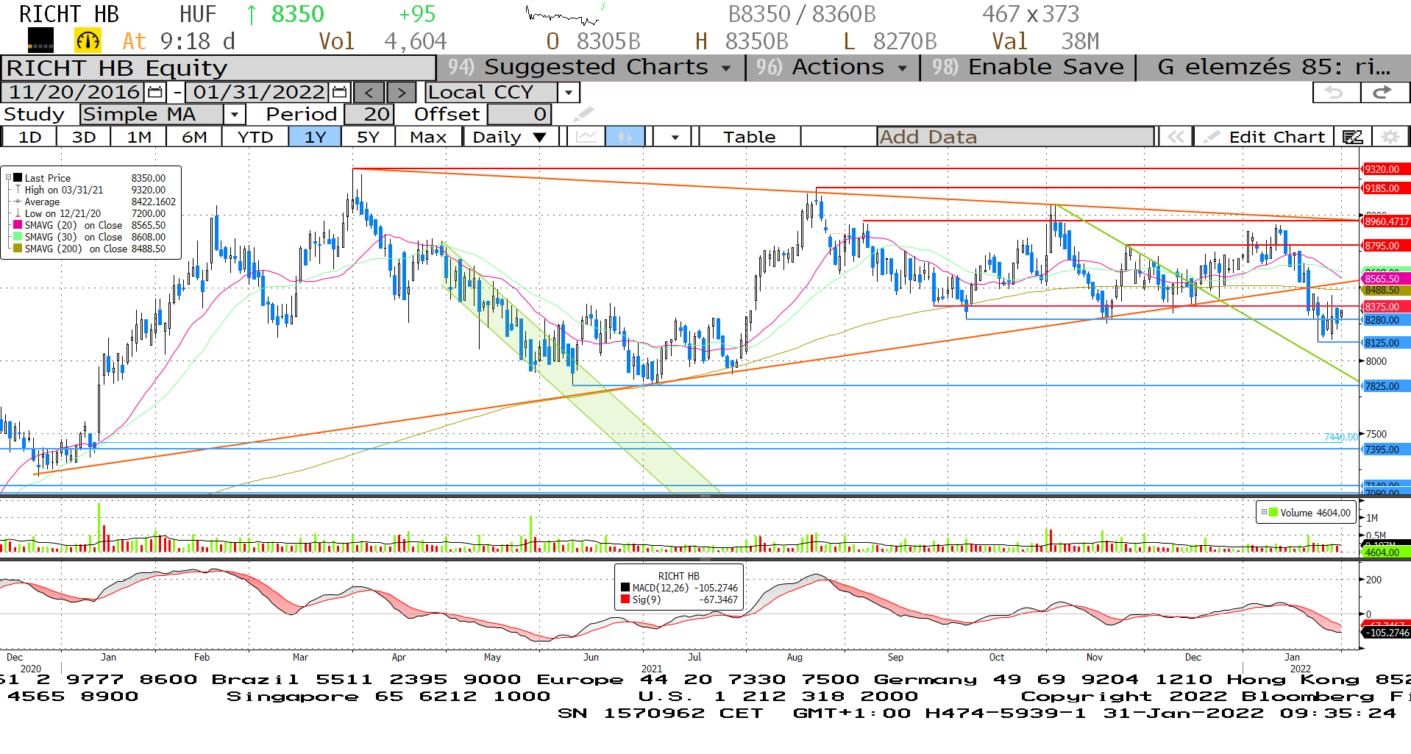Select the 1Y range tab
1411x754 pixels.
pyautogui.click(x=315, y=137)
